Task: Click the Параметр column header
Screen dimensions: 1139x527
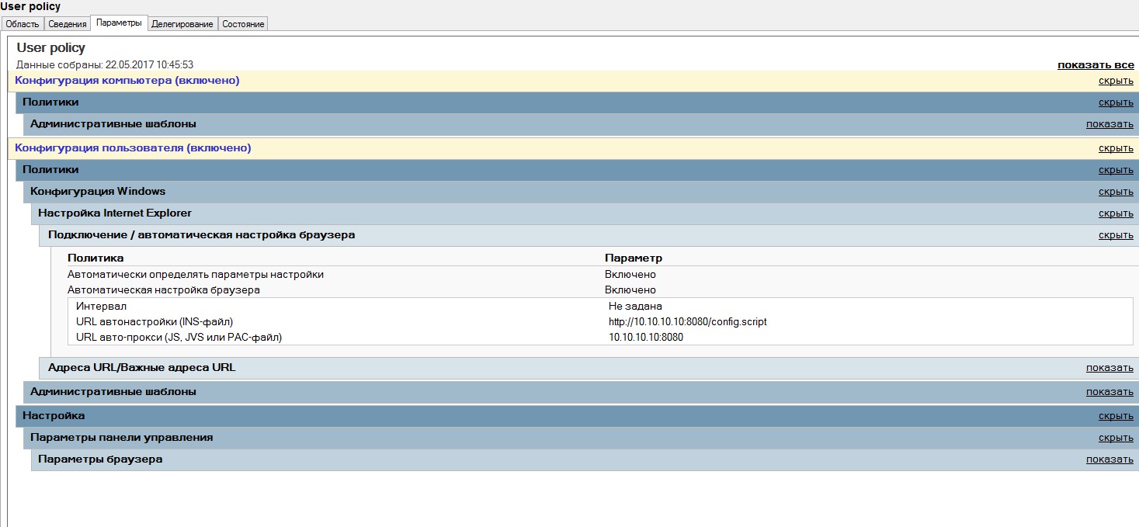Action: (634, 258)
